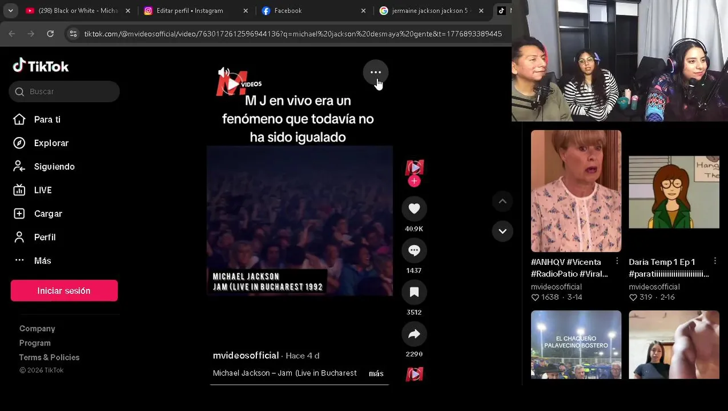The image size is (728, 411).
Task: Save the video with bookmark icon
Action: [414, 292]
